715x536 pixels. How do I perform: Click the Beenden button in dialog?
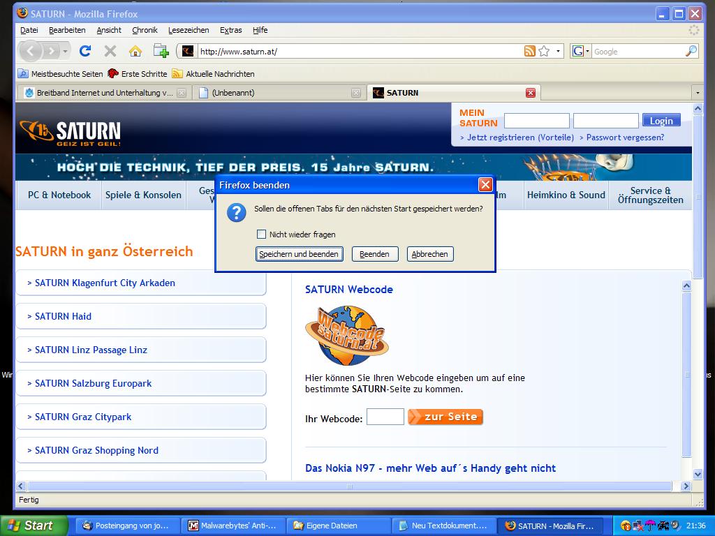[375, 254]
